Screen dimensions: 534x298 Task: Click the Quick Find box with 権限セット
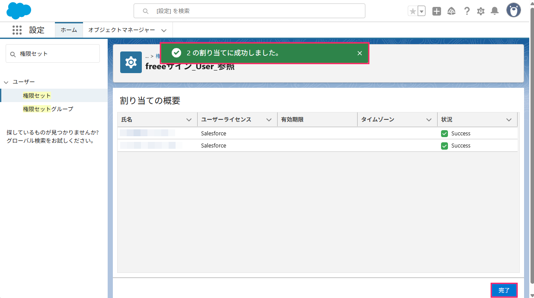(53, 54)
